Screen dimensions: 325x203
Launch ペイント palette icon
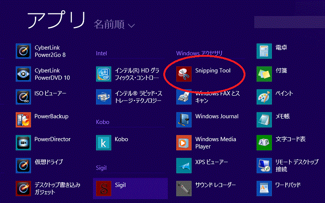coord(264,97)
